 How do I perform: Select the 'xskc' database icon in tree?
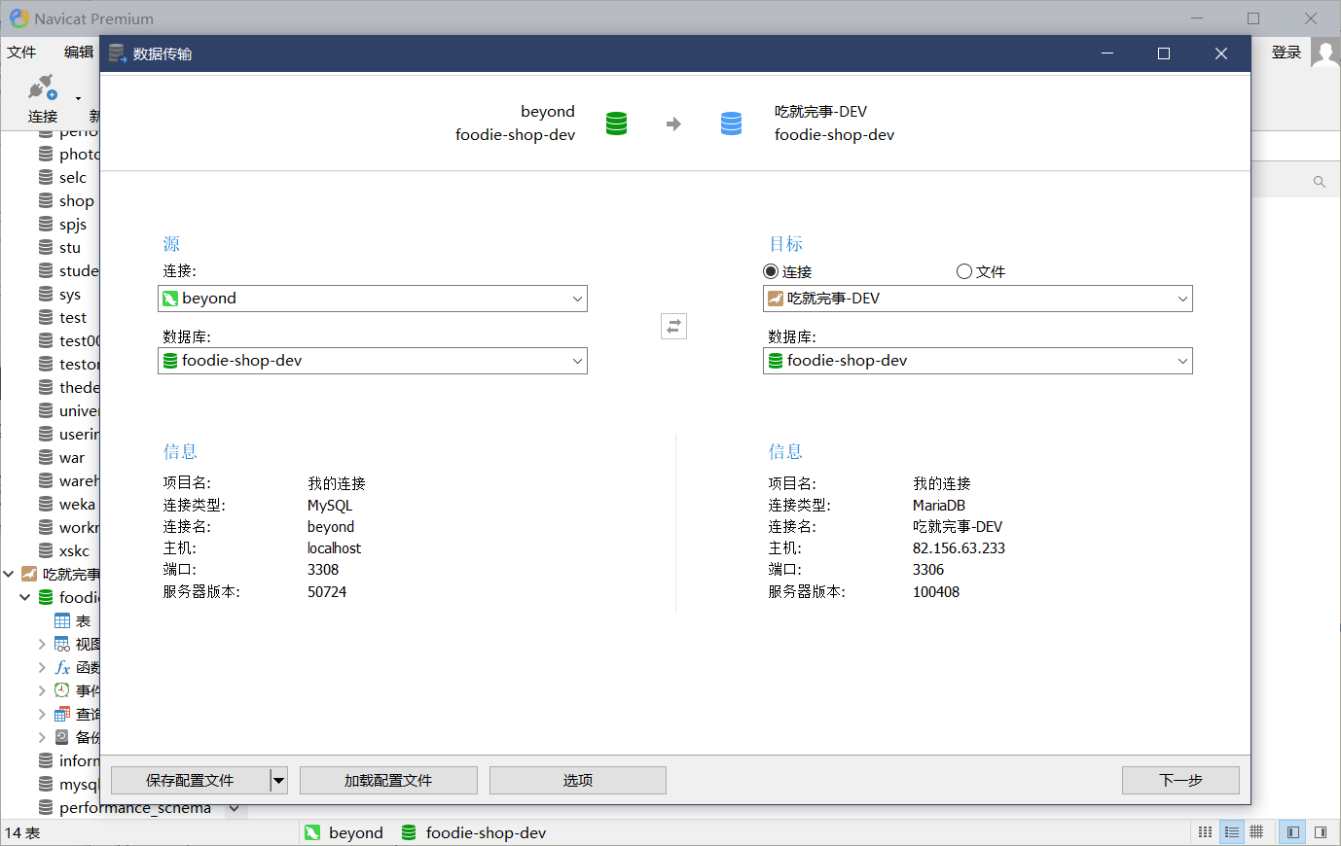(46, 550)
